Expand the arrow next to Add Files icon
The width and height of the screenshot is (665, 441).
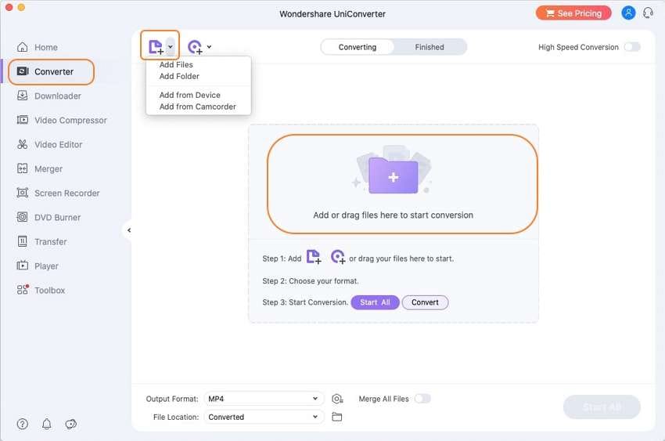pyautogui.click(x=171, y=46)
